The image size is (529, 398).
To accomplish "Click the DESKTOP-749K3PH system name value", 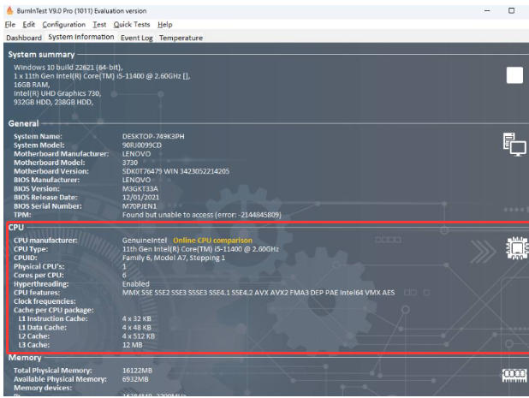I will coord(154,135).
